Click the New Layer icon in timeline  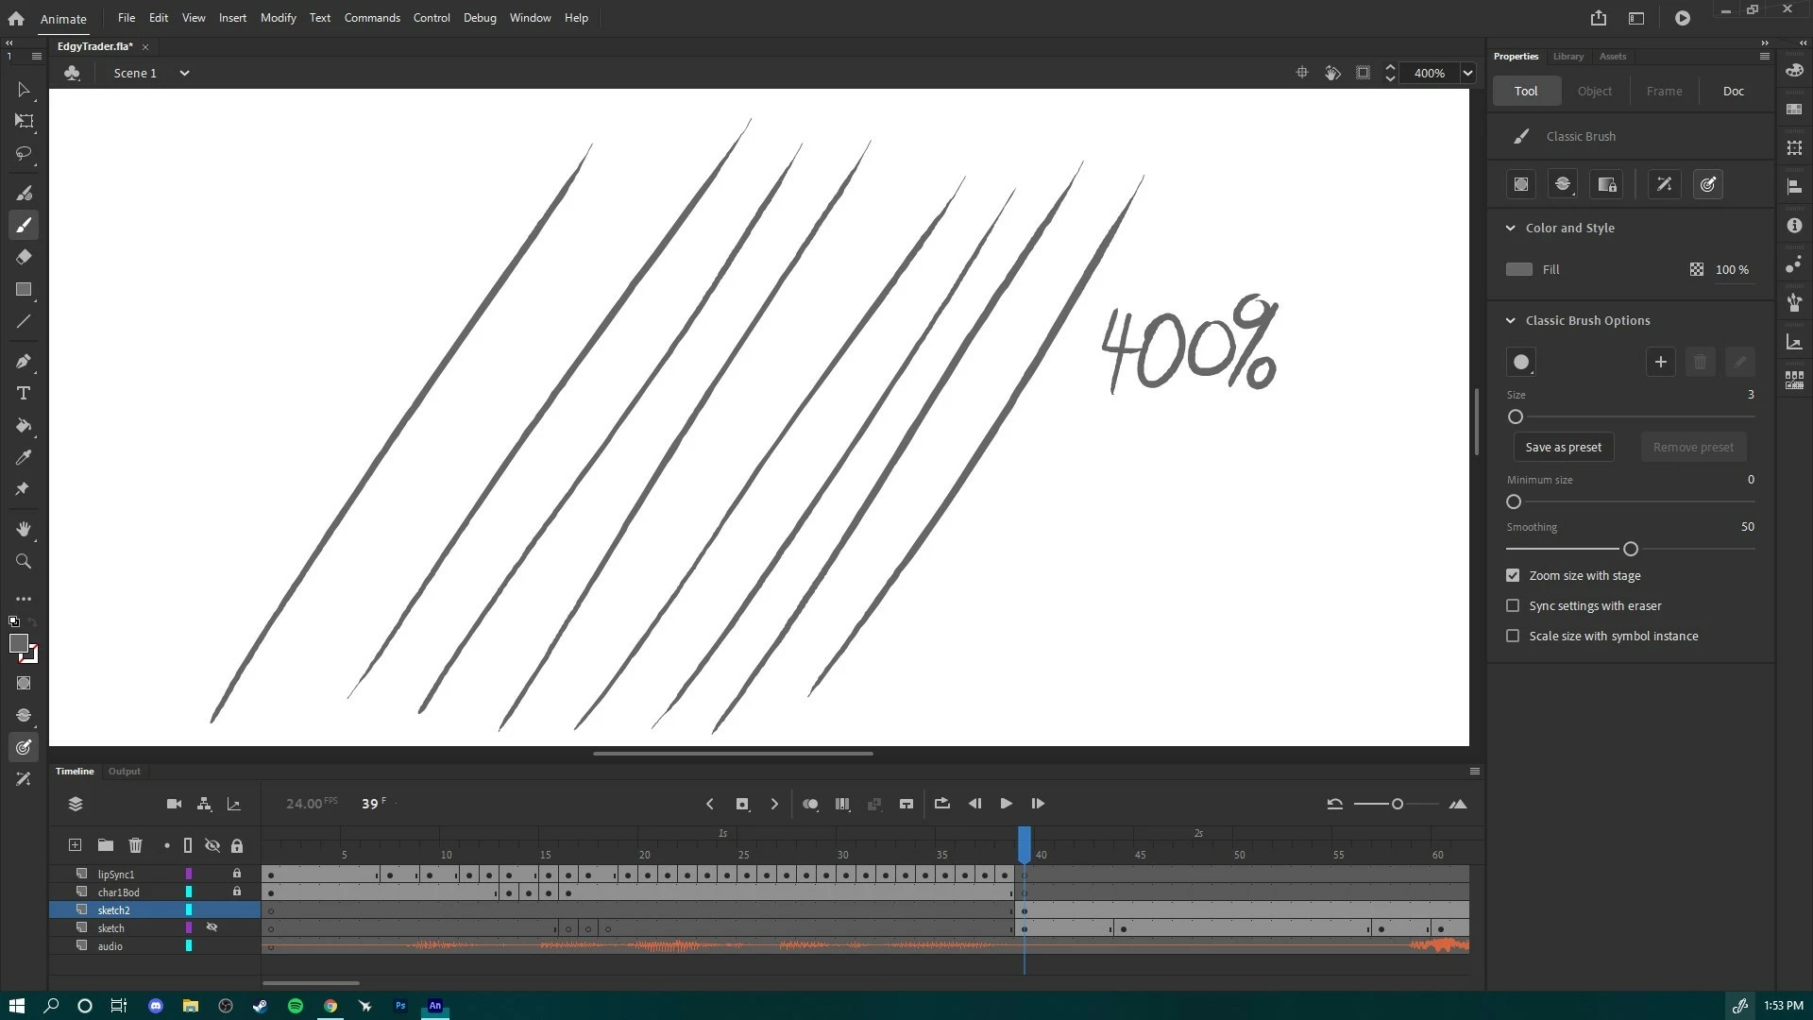[75, 845]
